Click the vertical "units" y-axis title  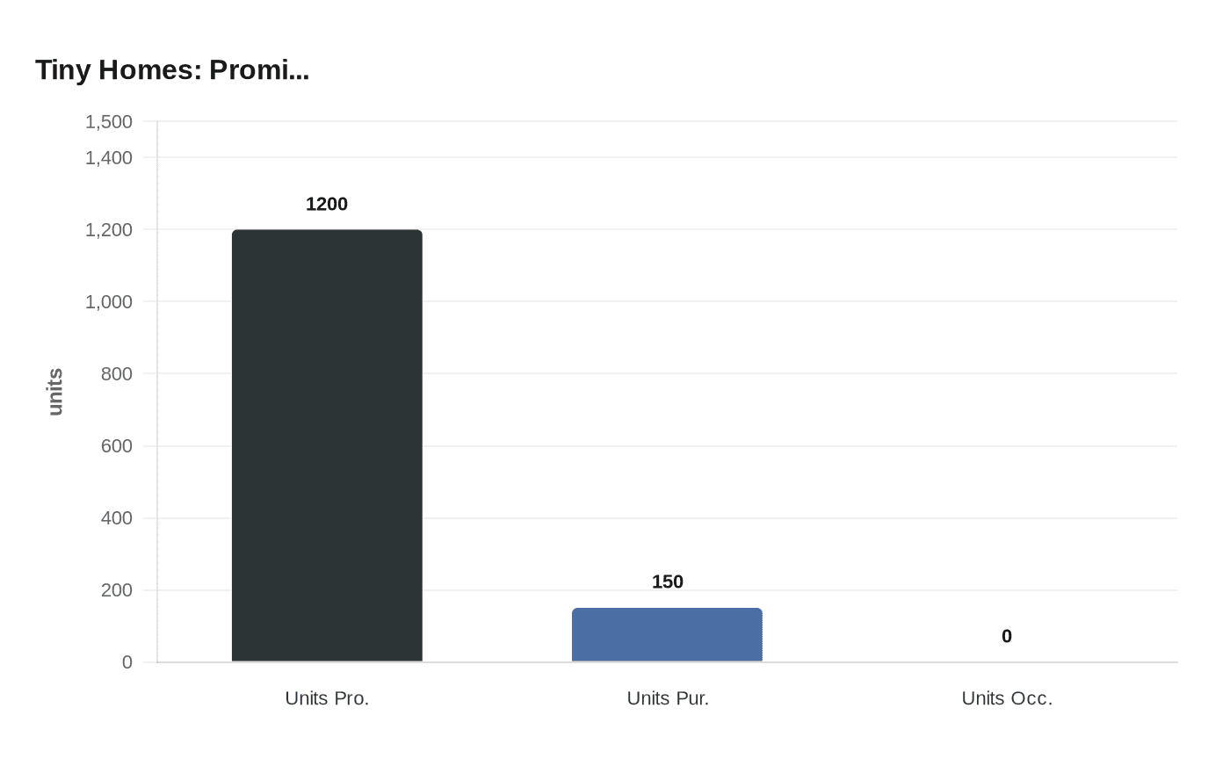55,392
